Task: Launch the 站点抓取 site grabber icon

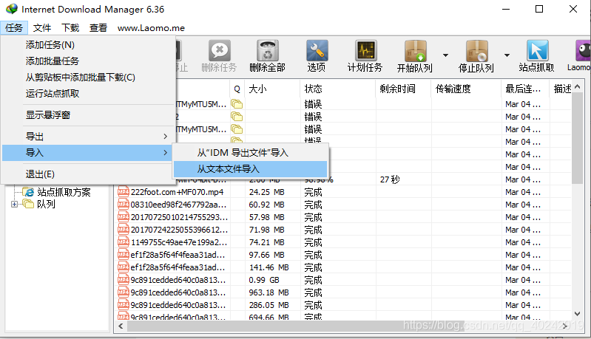Action: (537, 50)
